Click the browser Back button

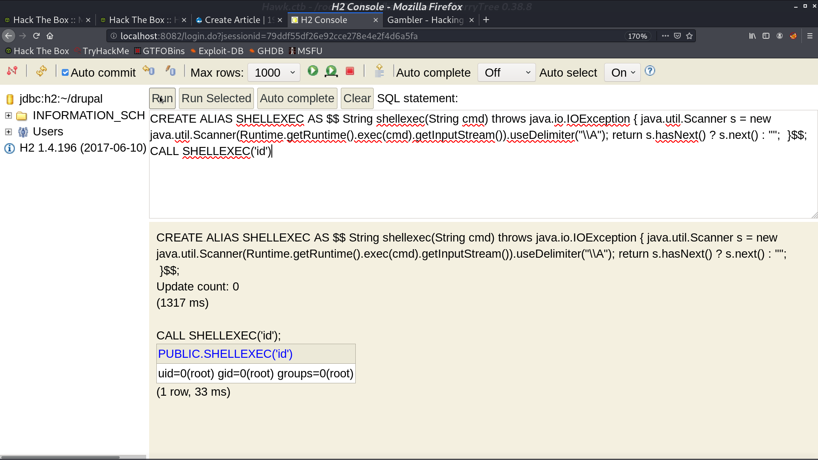[9, 36]
